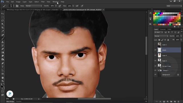The image size is (183, 103).
Task: Select the Horizontal Type tool
Action: coord(3,67)
